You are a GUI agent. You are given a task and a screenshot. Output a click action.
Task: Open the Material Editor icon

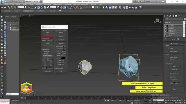pyautogui.click(x=120, y=8)
